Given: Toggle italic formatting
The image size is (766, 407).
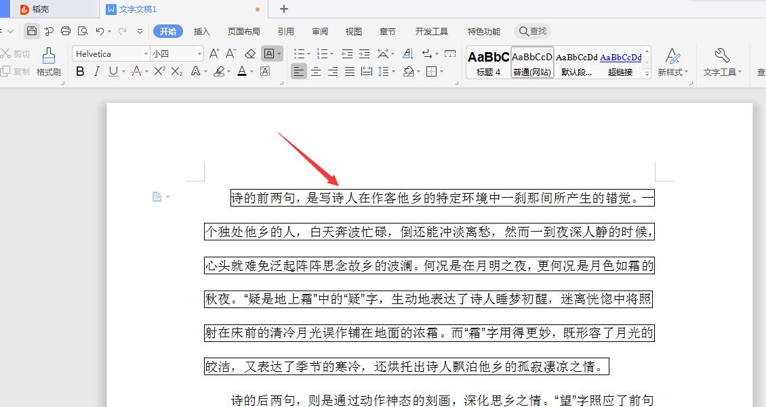Looking at the screenshot, I should pos(97,70).
